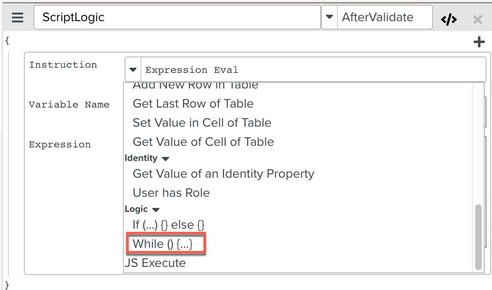The width and height of the screenshot is (492, 290).
Task: Select Get Last Row of Table
Action: click(193, 104)
